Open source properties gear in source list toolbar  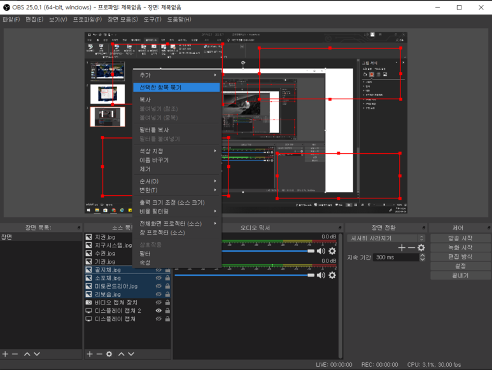(109, 354)
